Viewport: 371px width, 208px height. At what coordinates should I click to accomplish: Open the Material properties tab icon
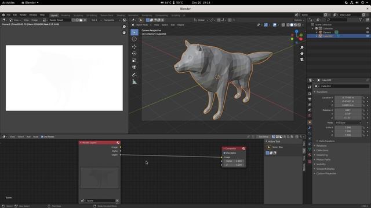pyautogui.click(x=310, y=155)
